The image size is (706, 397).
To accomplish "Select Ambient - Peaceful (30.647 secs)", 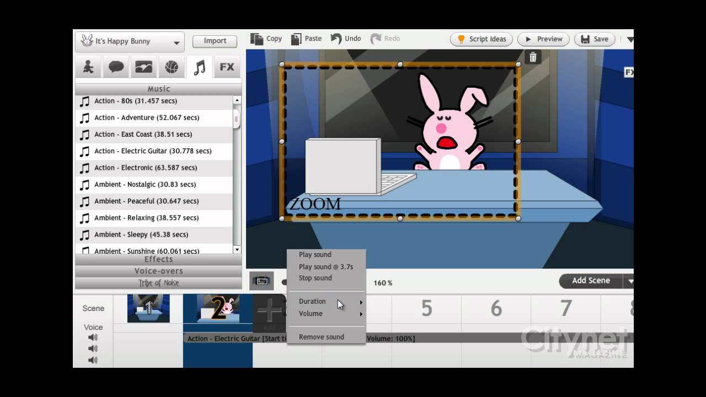I will coord(154,201).
